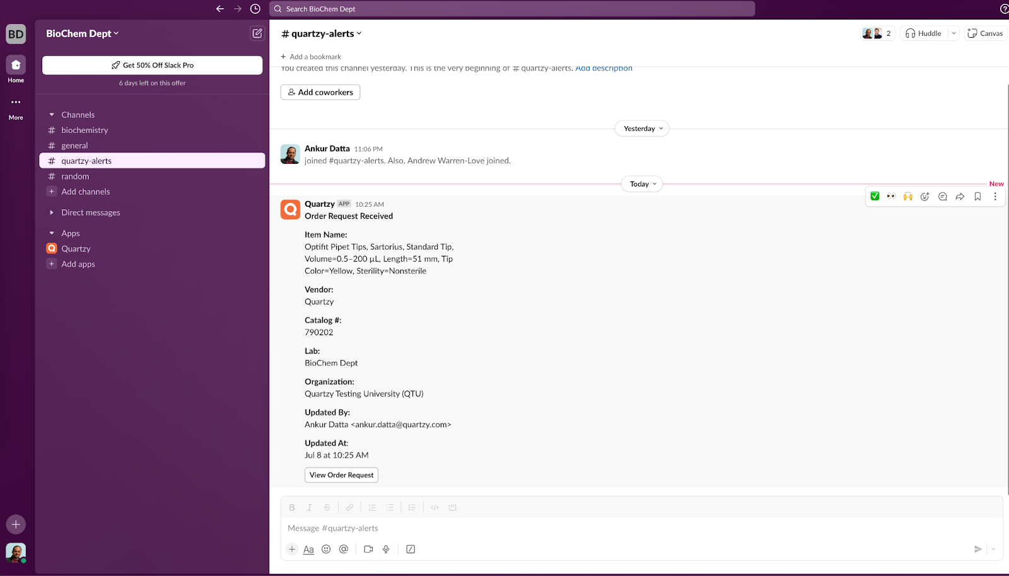
Task: Click Add apps in the sidebar
Action: click(x=152, y=264)
